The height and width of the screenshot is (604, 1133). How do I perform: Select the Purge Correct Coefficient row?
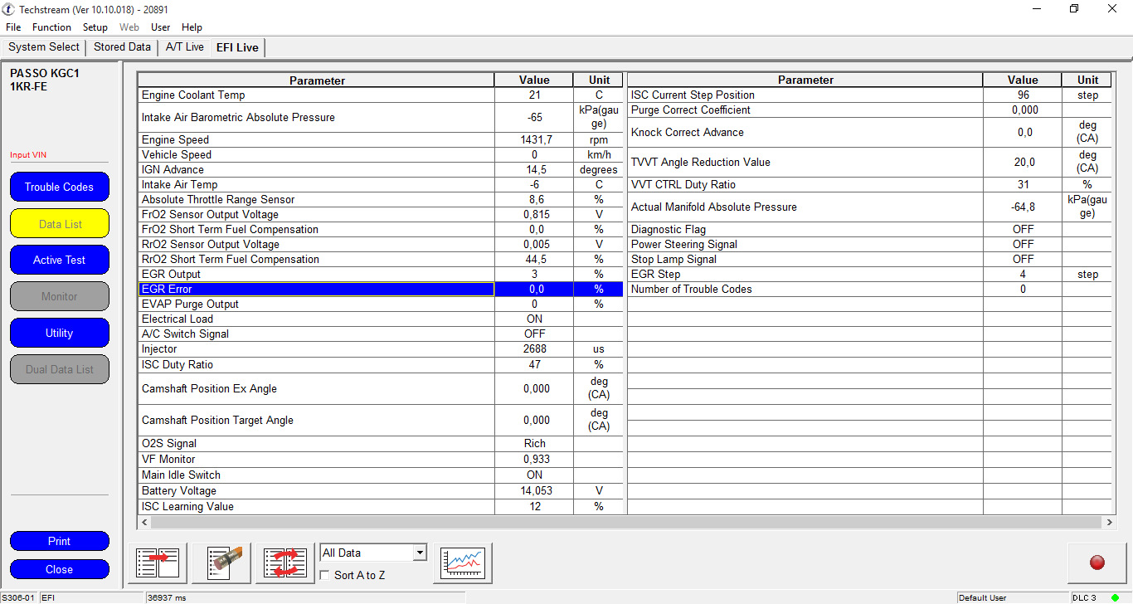coord(870,110)
